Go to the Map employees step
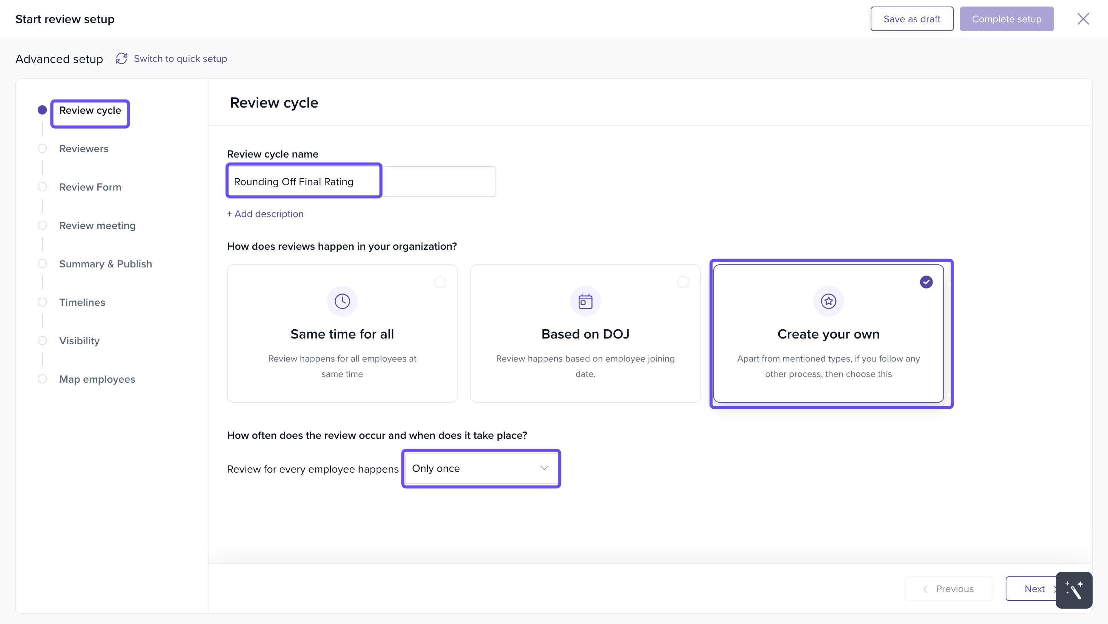Viewport: 1108px width, 624px height. pos(97,379)
